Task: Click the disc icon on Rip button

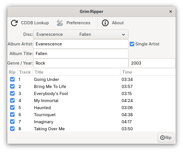Action: (162, 138)
